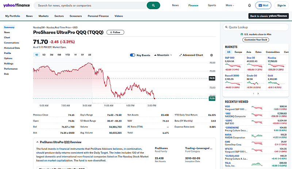Open the More dropdown in top navigation
This screenshot has width=292, height=169.
230,5
